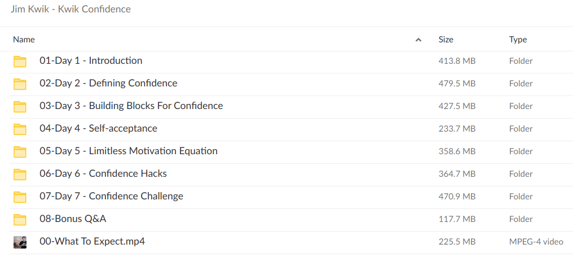Sort the list by Type column
The width and height of the screenshot is (573, 270).
(518, 40)
